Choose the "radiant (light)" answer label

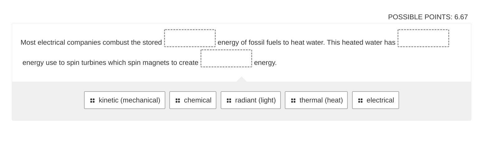click(255, 100)
